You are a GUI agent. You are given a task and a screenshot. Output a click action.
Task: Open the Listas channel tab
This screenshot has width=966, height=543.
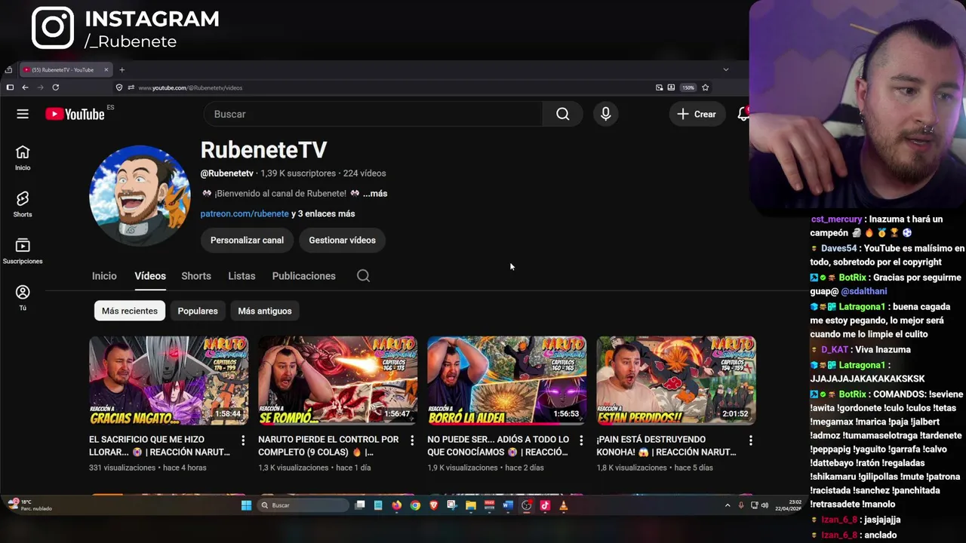click(241, 276)
